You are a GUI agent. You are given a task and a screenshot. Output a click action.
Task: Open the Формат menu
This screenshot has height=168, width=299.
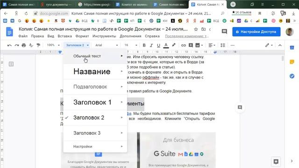[x=82, y=36]
